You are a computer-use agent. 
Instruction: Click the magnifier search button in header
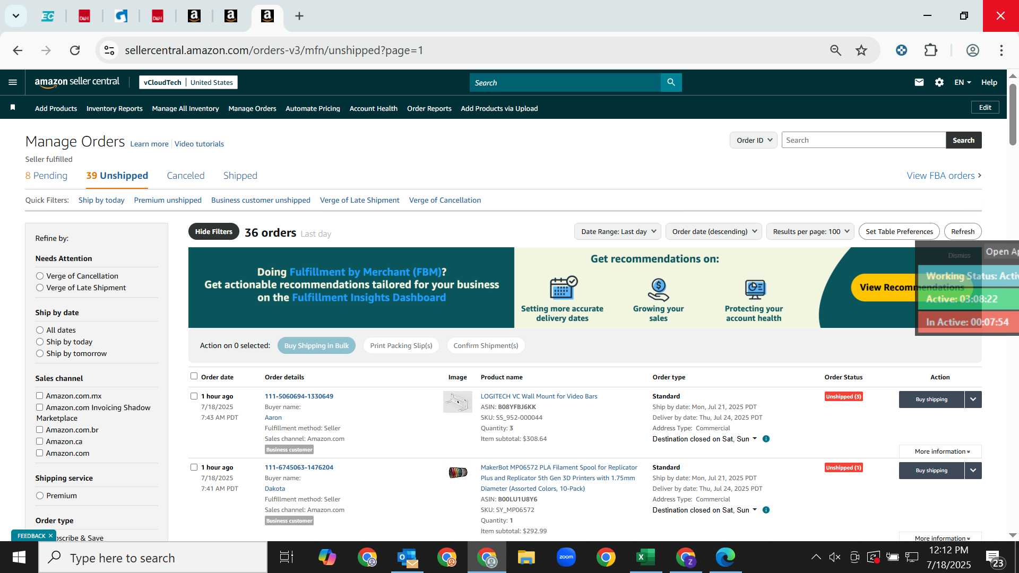(x=671, y=82)
